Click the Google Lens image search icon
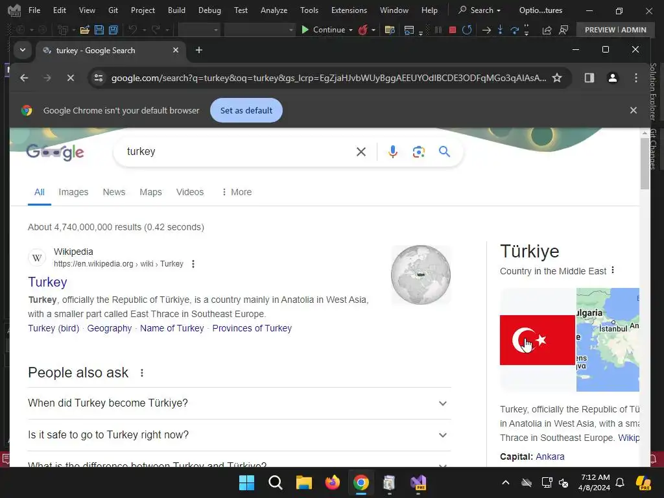Viewport: 664px width, 498px height. (418, 152)
